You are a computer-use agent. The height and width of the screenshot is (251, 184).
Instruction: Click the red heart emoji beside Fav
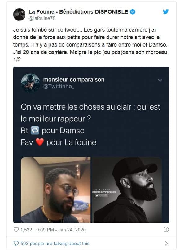coord(40,142)
